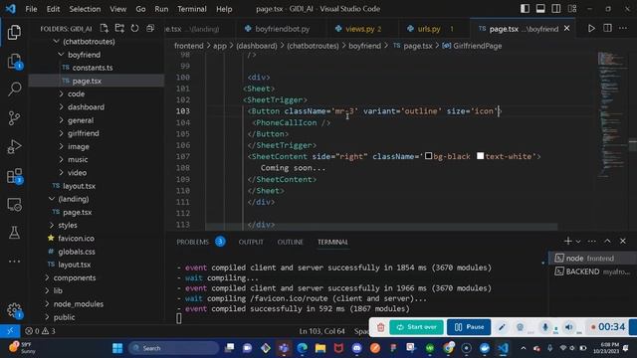This screenshot has width=637, height=358.
Task: Open the File menu
Action: coord(31,9)
